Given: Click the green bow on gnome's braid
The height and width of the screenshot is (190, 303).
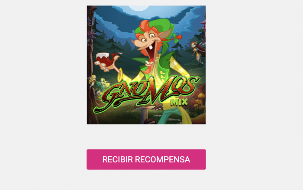Looking at the screenshot, I should pos(177,37).
